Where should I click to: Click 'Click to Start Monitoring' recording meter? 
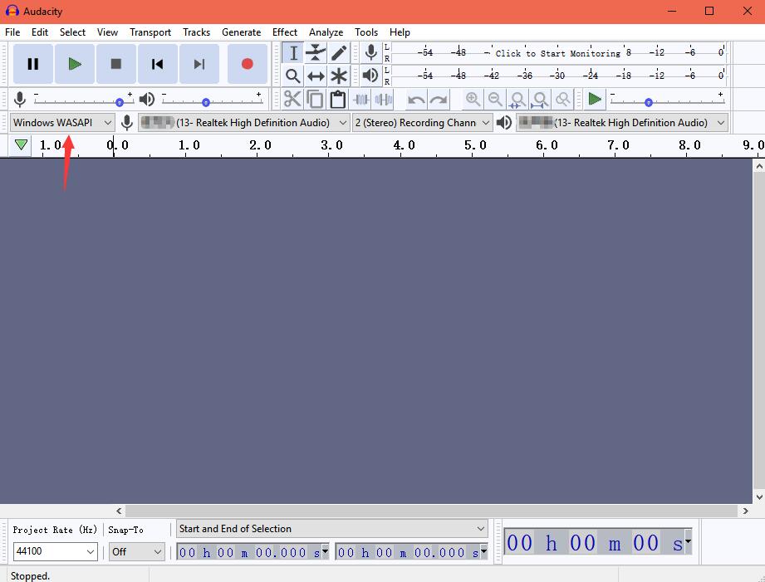click(x=557, y=52)
